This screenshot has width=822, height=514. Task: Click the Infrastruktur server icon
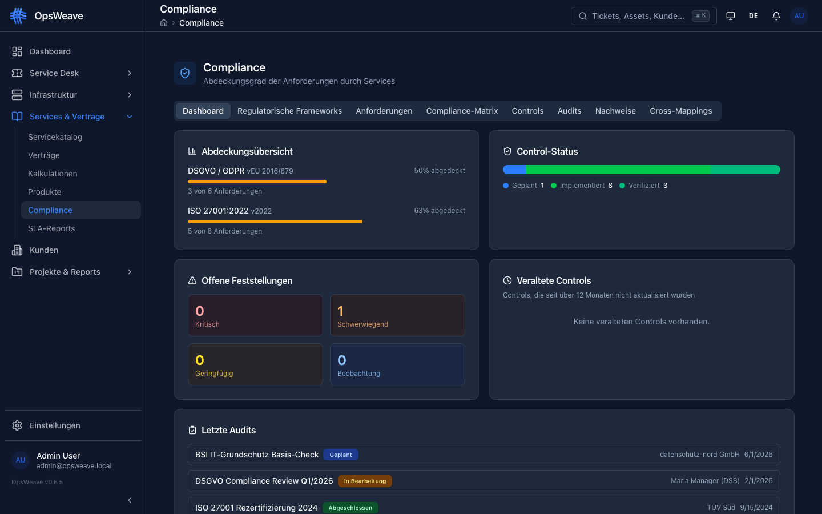click(x=17, y=94)
